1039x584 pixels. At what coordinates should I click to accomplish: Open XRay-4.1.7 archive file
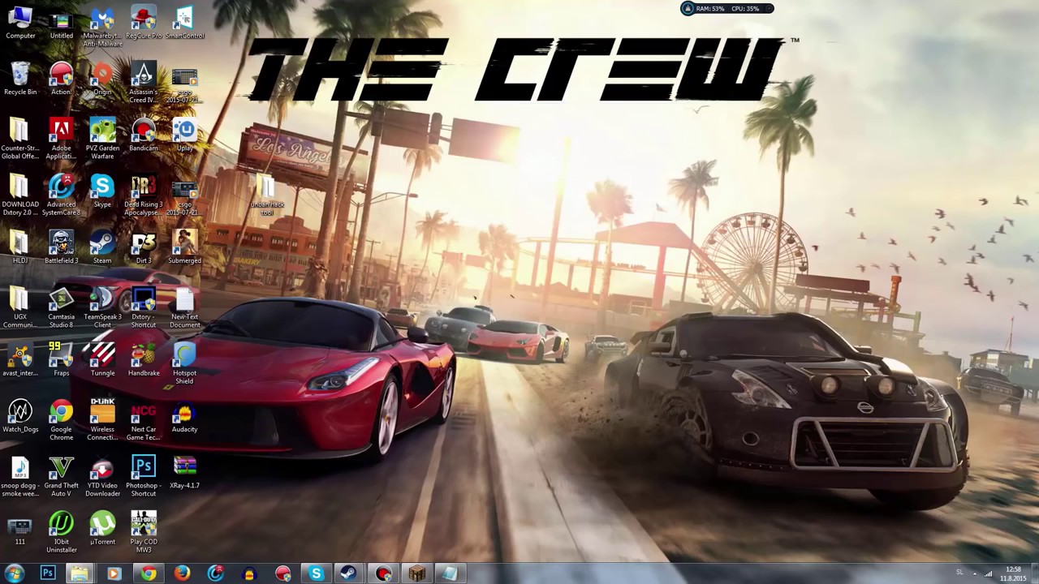point(184,472)
